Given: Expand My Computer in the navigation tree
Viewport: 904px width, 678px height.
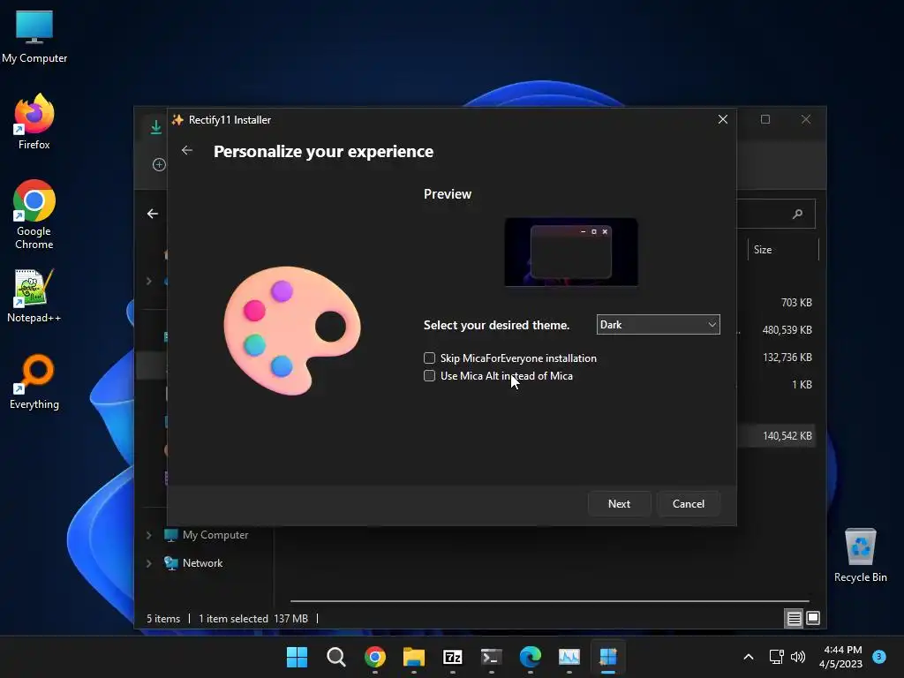Looking at the screenshot, I should point(148,535).
